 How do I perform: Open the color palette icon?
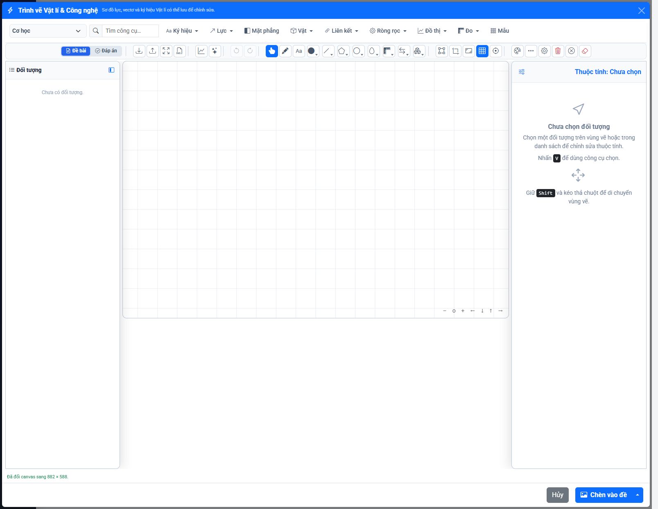coord(518,51)
